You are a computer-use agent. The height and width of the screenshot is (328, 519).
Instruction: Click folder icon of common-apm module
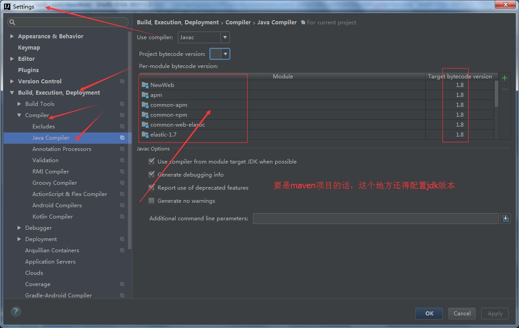145,105
